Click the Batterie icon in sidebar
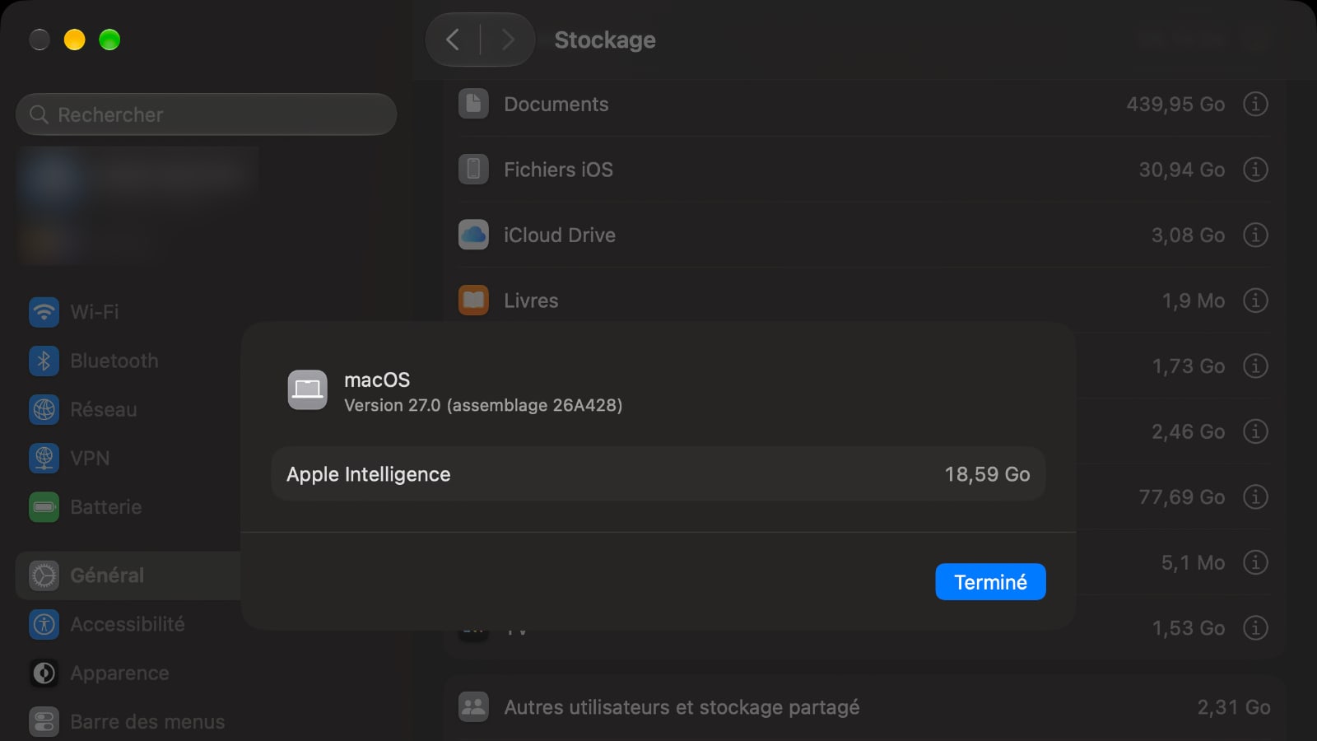Screen dimensions: 1317x741 tap(44, 507)
